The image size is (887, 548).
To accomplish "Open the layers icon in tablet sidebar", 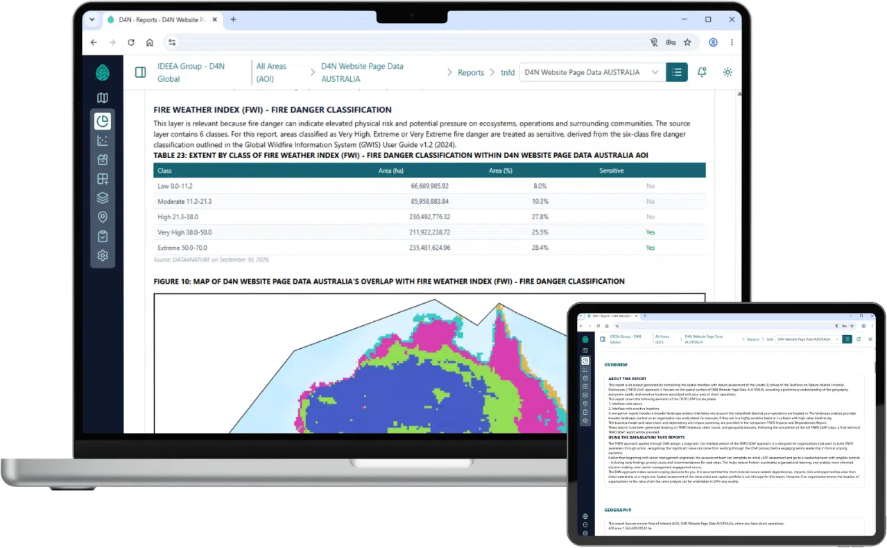I will 585,395.
